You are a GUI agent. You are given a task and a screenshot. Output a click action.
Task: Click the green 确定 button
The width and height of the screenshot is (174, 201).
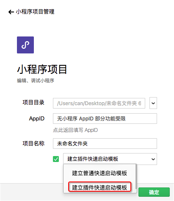154,192
